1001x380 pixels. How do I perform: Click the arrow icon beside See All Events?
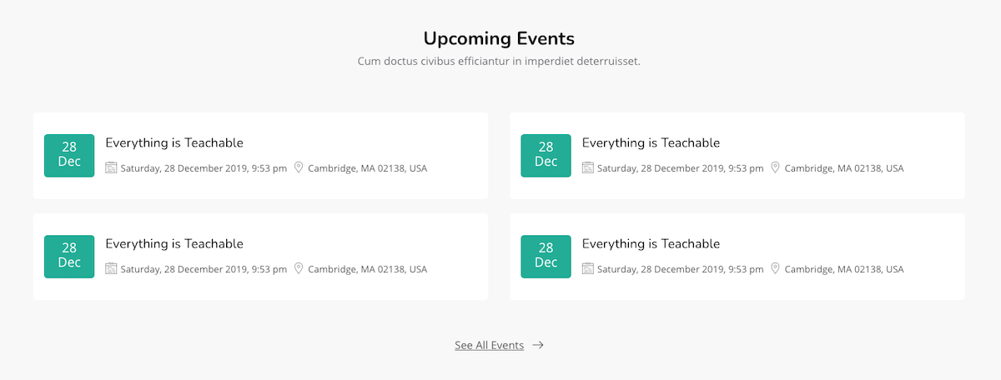[538, 345]
